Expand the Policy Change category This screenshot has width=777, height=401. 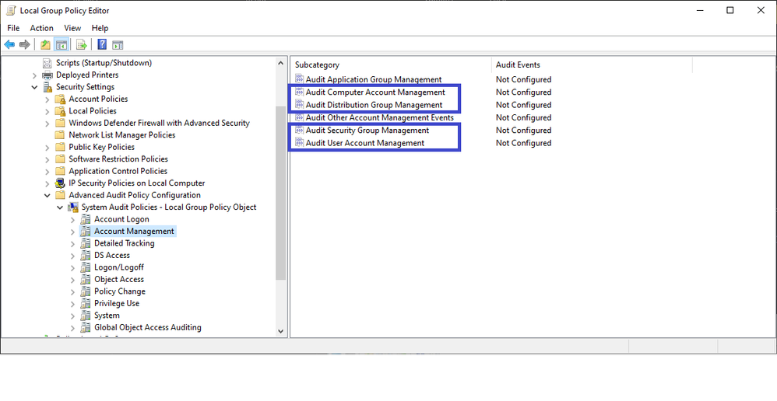coord(73,291)
